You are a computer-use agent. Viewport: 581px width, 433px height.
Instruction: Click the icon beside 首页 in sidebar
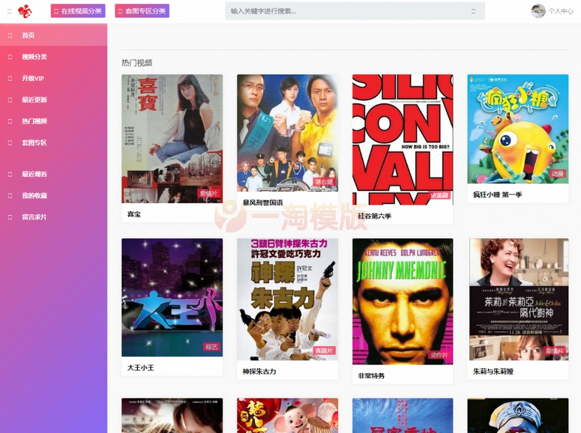pos(10,35)
